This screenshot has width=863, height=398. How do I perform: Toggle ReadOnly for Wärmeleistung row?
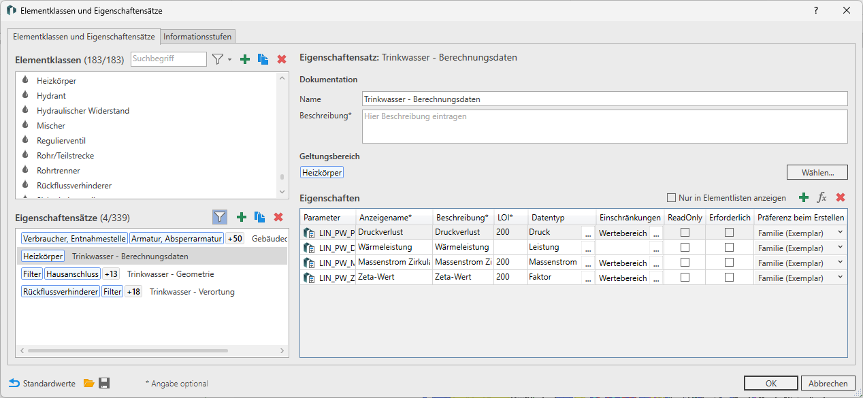coord(685,248)
